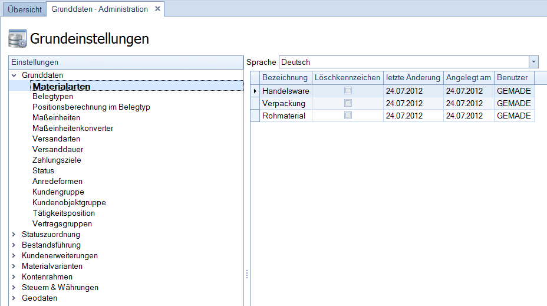Image resolution: width=547 pixels, height=306 pixels.
Task: Open Zahlungsziele settings entry
Action: (57, 160)
